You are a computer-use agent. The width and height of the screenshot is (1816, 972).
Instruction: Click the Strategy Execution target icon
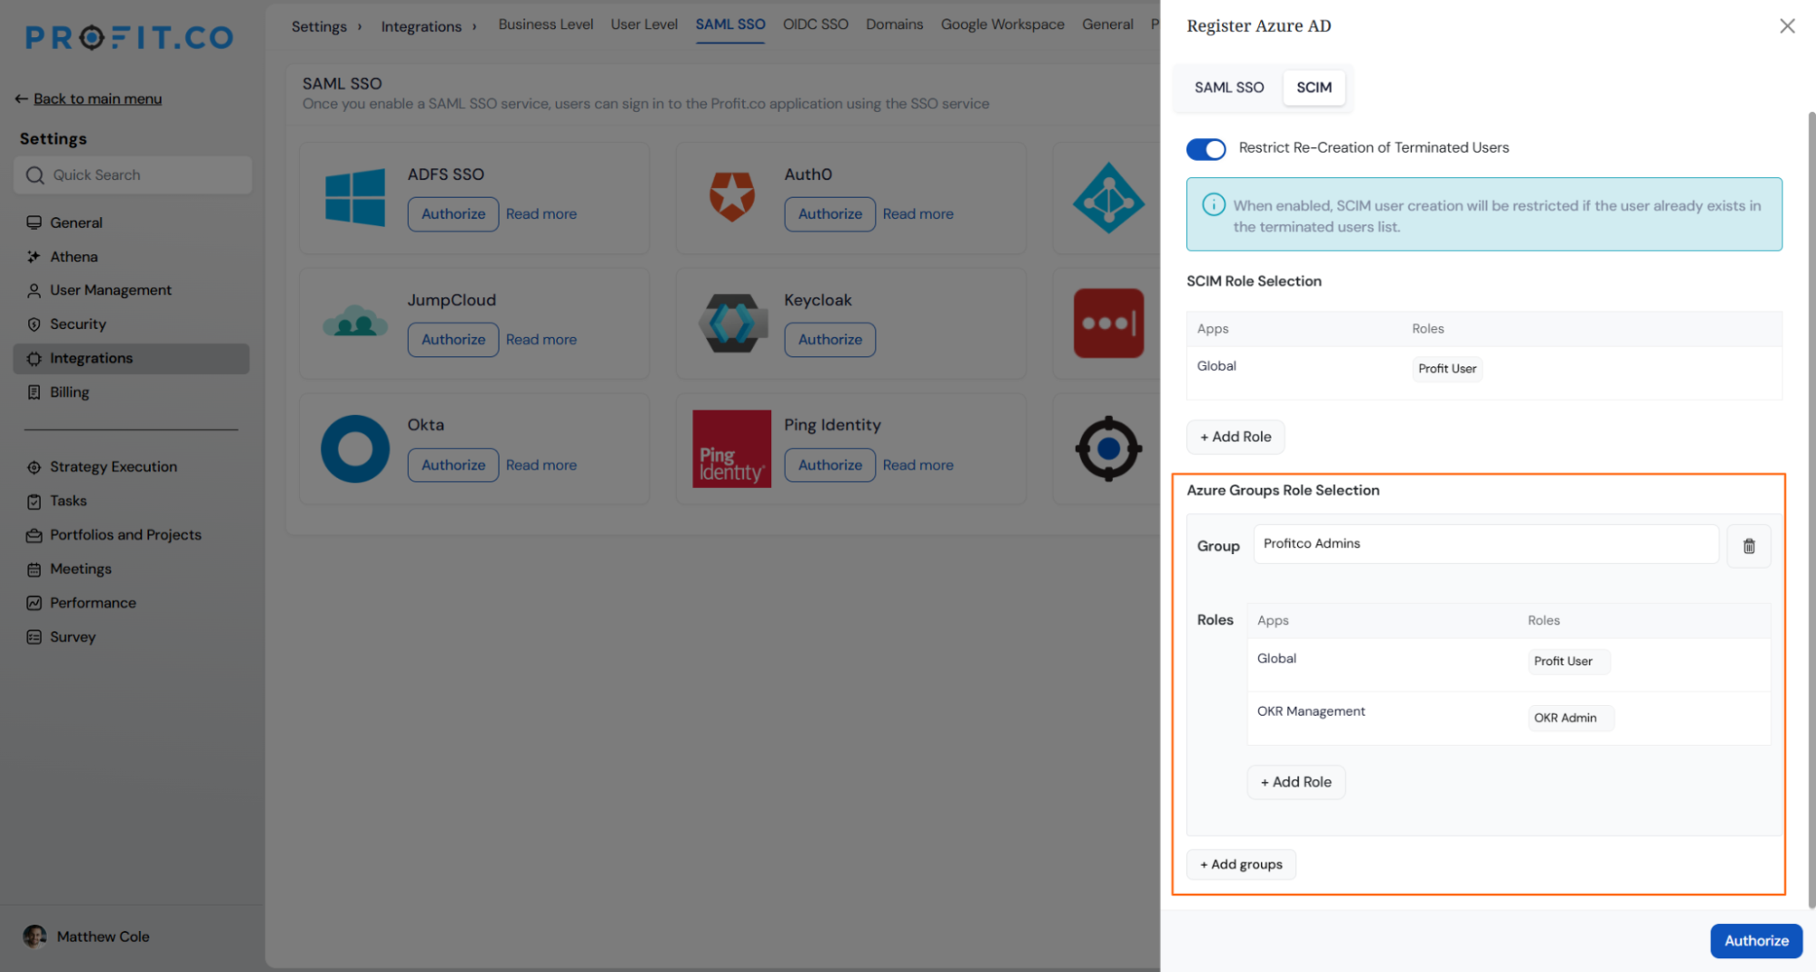[34, 467]
